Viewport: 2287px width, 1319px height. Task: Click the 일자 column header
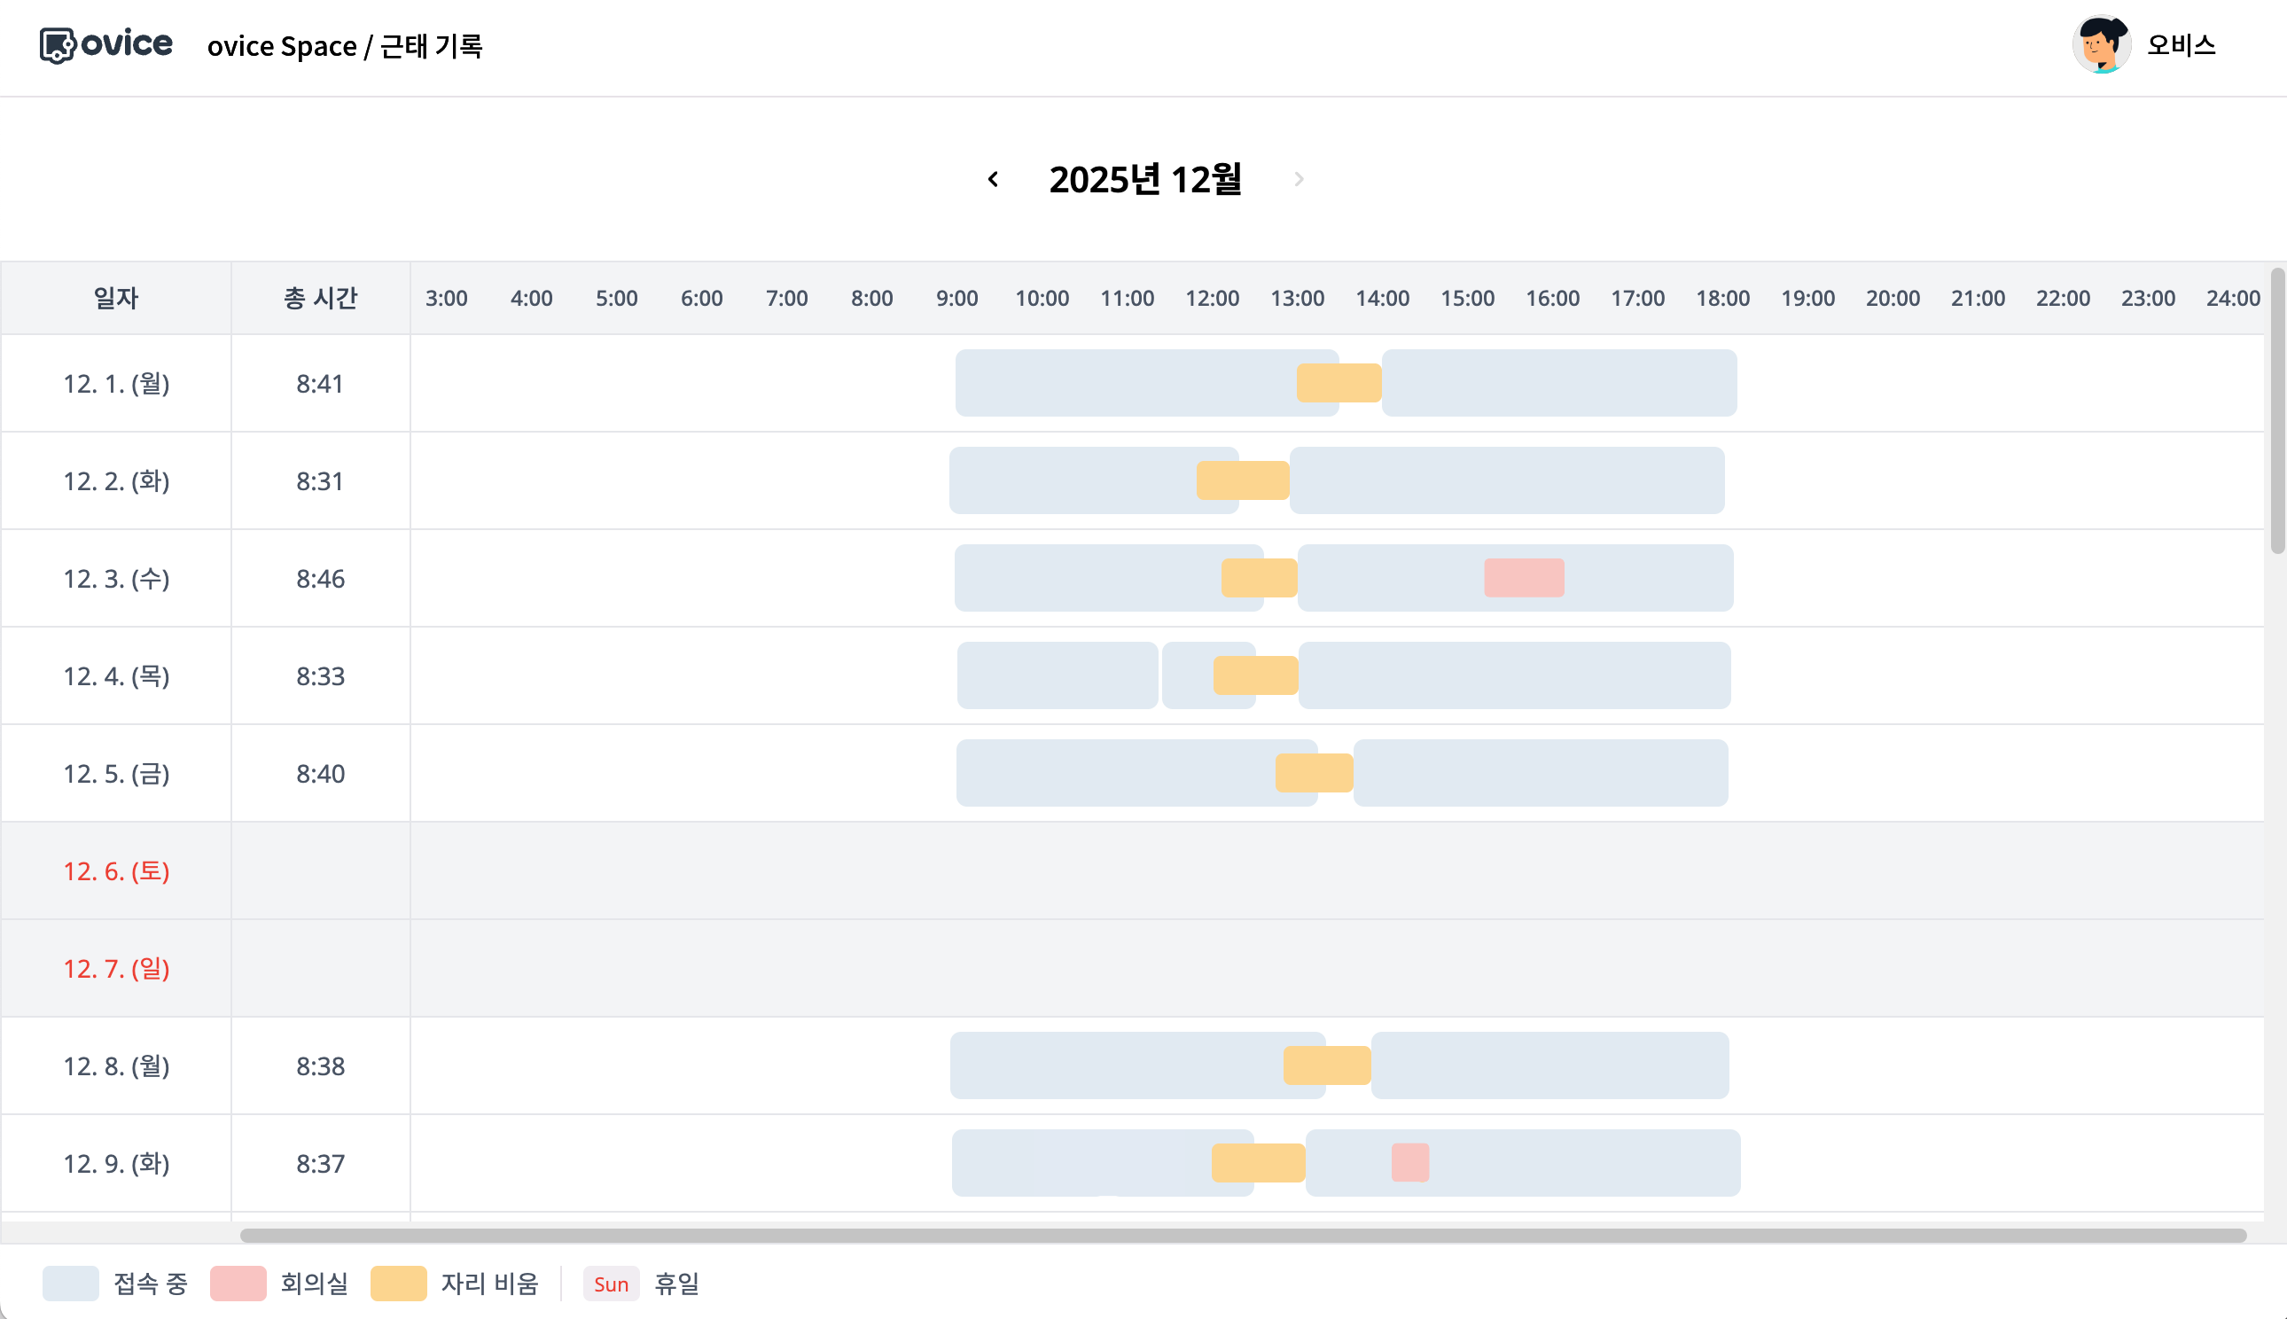tap(116, 298)
